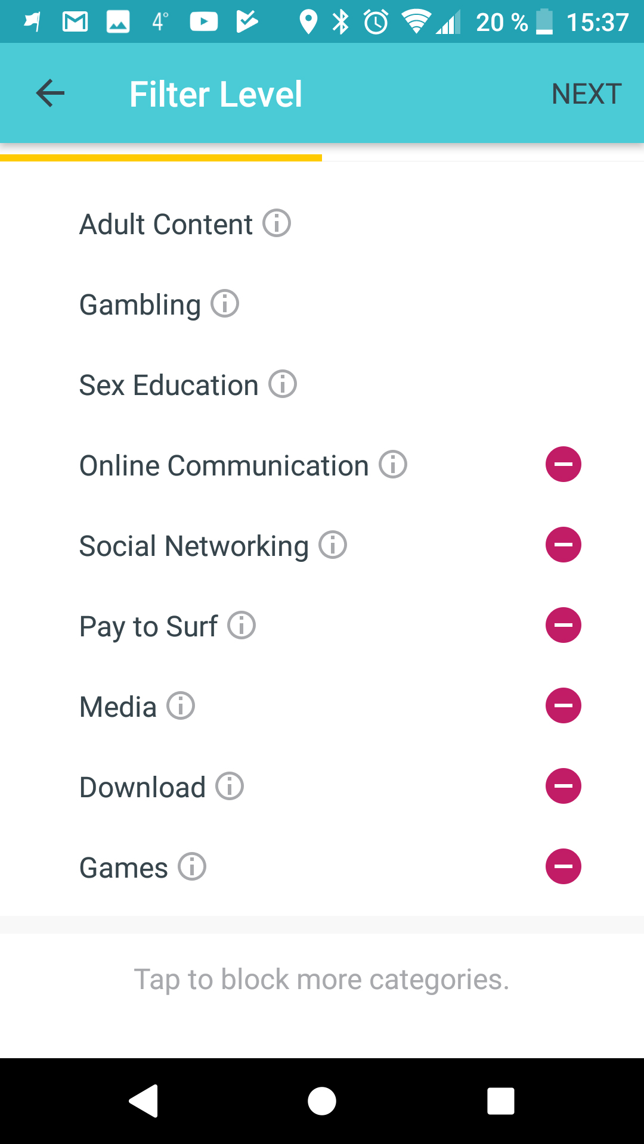Show info about Gambling category
The image size is (644, 1144).
225,304
